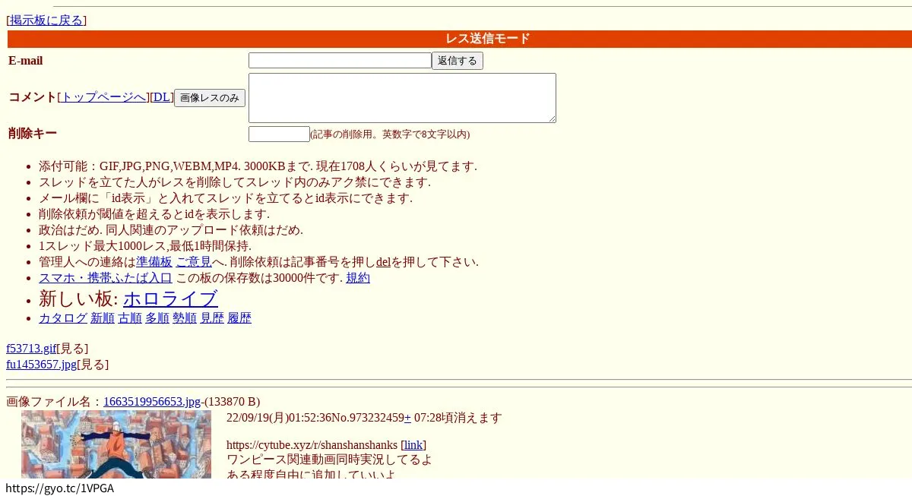Sort threads by 新順
This screenshot has width=912, height=496.
[x=103, y=318]
